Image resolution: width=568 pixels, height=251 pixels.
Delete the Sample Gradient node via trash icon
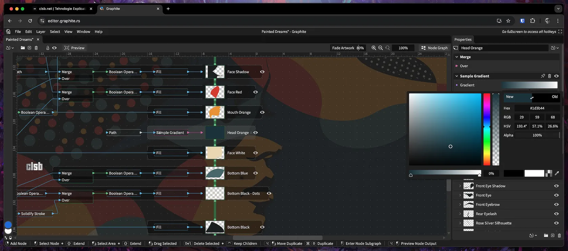(x=550, y=76)
